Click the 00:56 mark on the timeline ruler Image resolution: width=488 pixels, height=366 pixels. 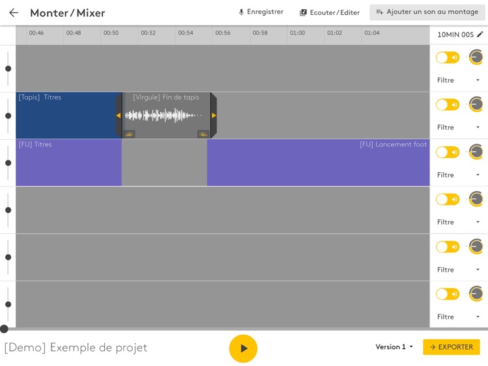point(223,33)
